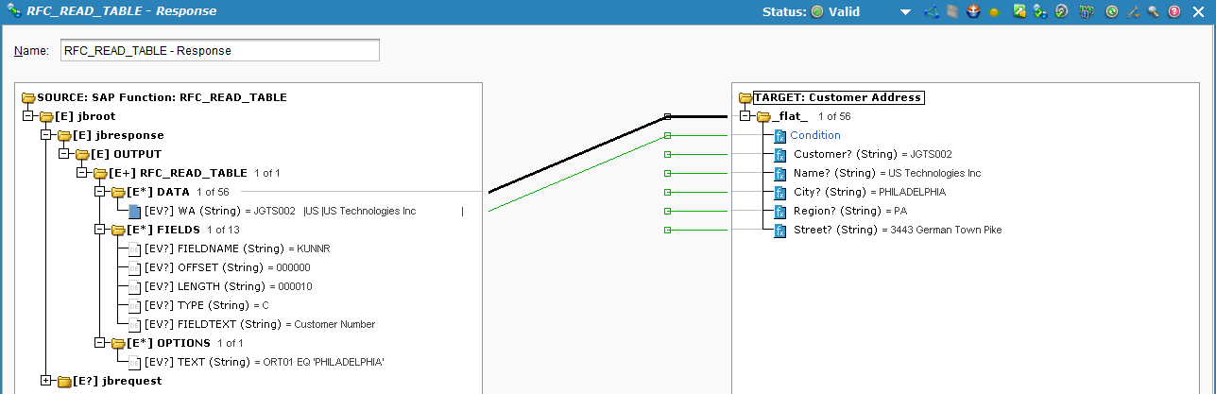Screen dimensions: 1216x394
Task: Click the blue triangle network icon
Action: [x=931, y=12]
